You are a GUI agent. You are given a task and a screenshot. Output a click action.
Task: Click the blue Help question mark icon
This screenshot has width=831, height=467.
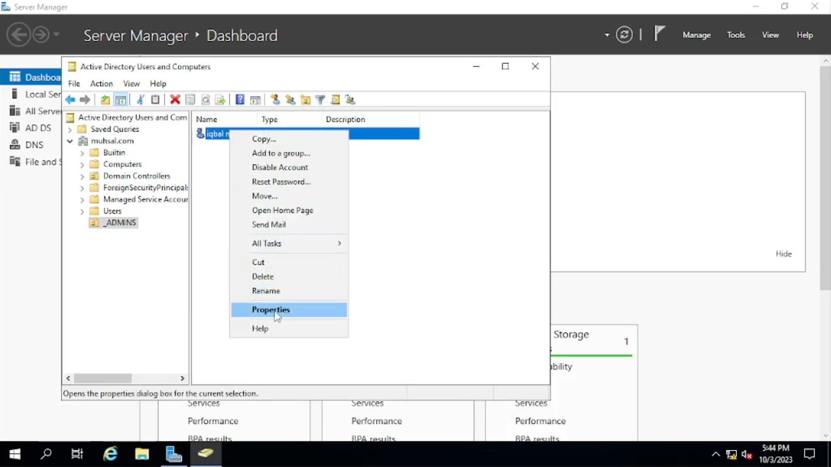(240, 100)
